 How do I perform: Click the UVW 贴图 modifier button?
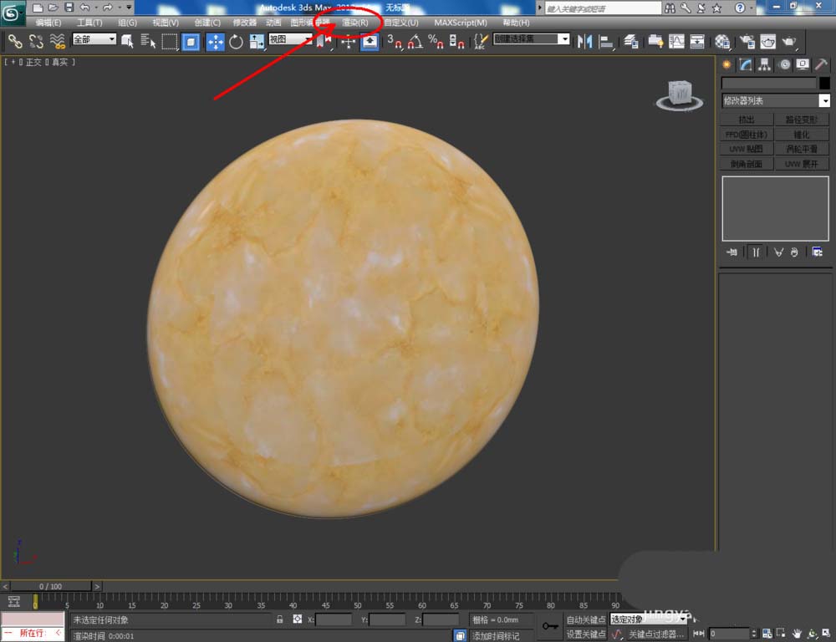click(746, 149)
